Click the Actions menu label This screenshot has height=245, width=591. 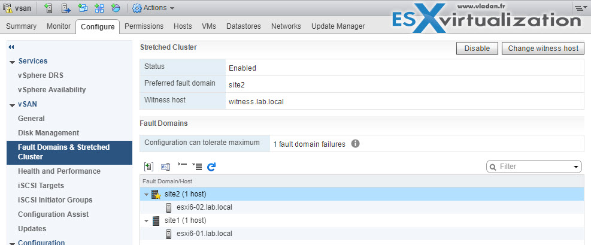(155, 8)
